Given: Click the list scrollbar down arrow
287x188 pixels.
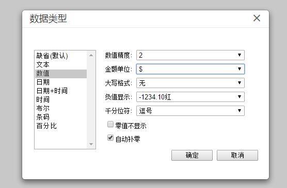Looking at the screenshot, I should [91, 144].
